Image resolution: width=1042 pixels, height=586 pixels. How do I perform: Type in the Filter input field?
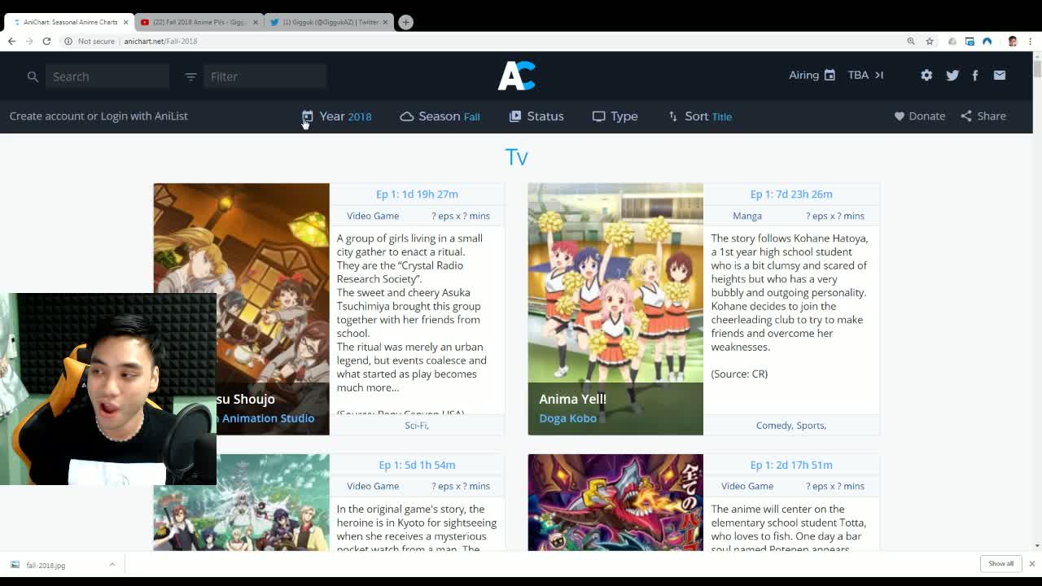(265, 77)
